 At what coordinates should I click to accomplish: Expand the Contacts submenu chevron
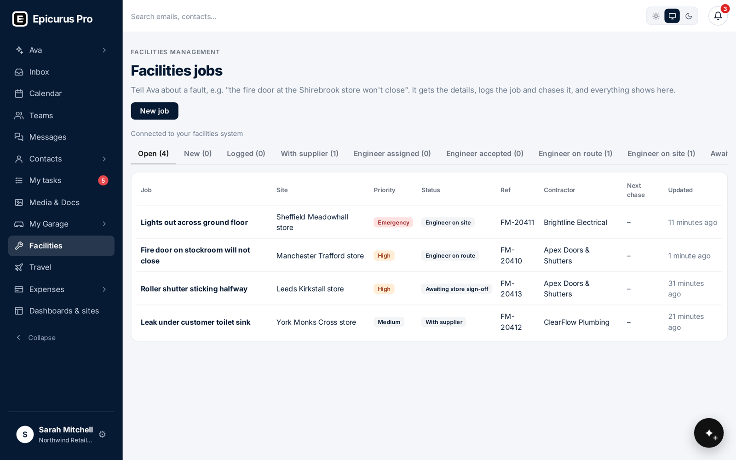[104, 159]
